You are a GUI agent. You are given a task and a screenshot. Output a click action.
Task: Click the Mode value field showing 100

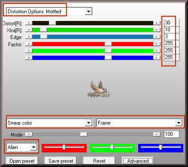click(x=171, y=134)
